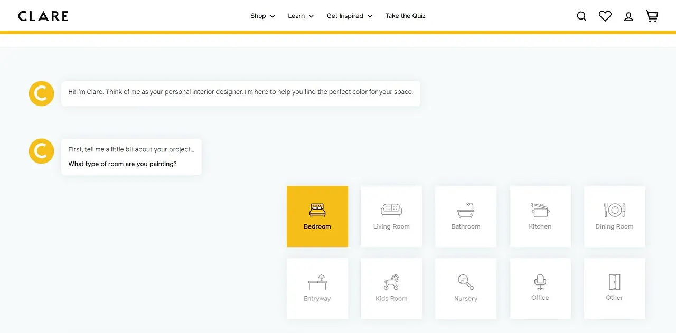This screenshot has width=676, height=333.
Task: Select the Nursery room tile
Action: 466,288
